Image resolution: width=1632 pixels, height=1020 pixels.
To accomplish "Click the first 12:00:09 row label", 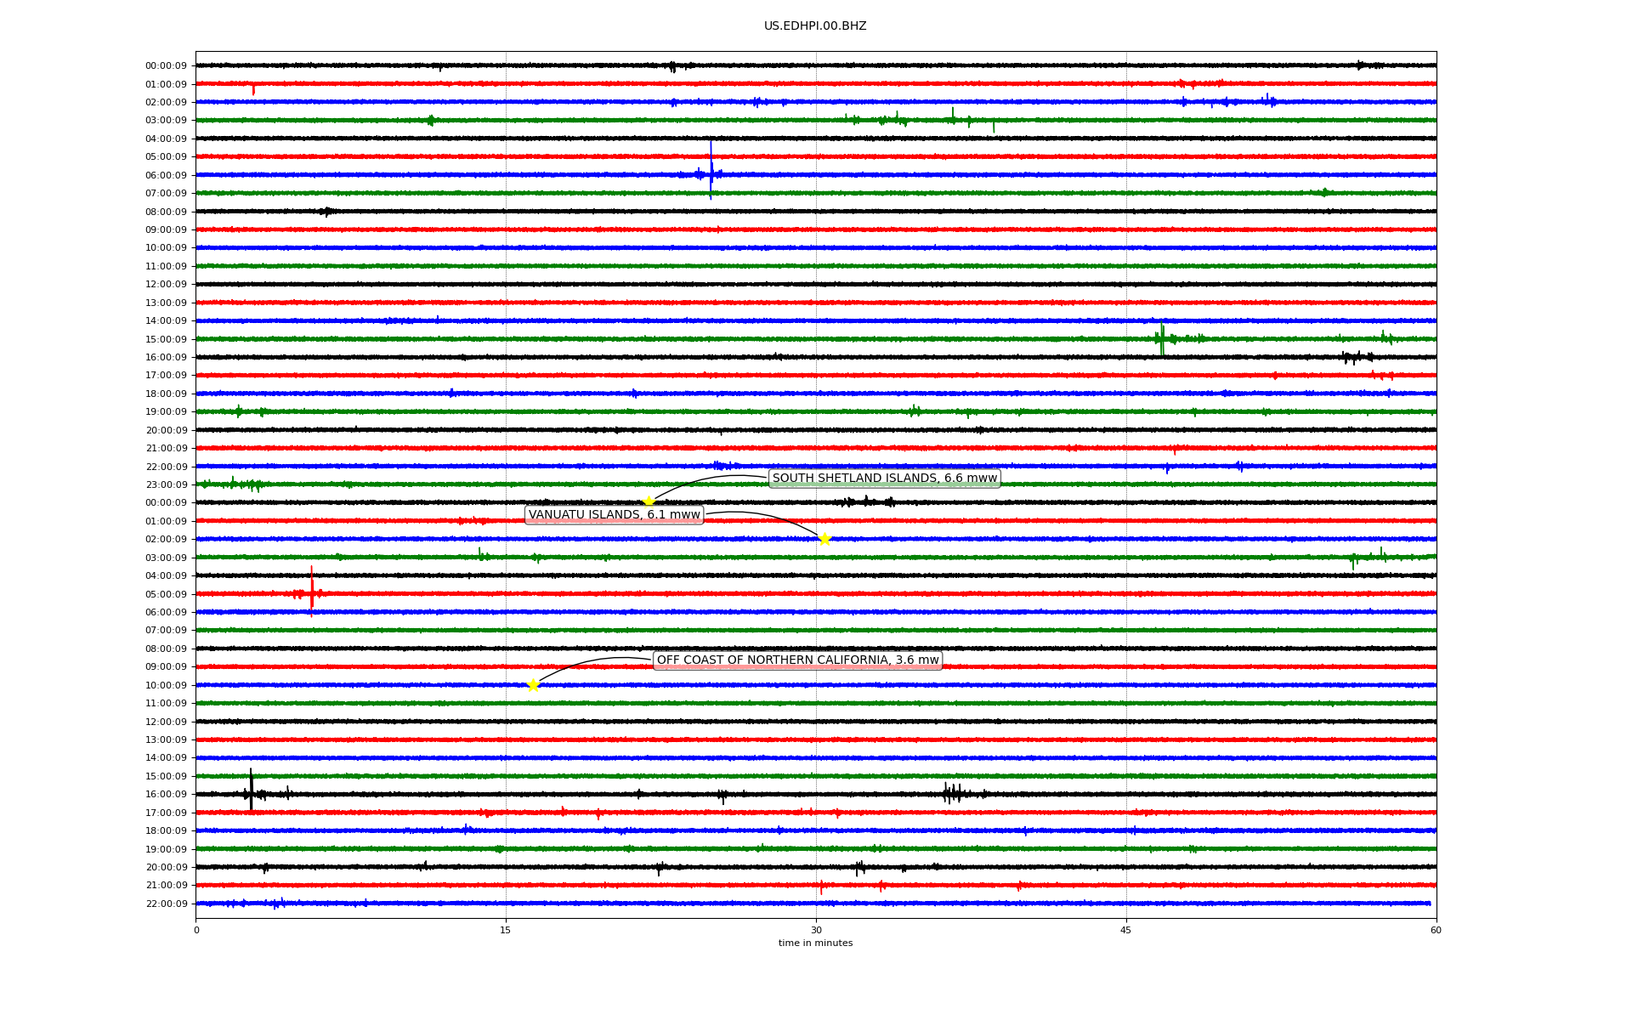I will (x=166, y=285).
